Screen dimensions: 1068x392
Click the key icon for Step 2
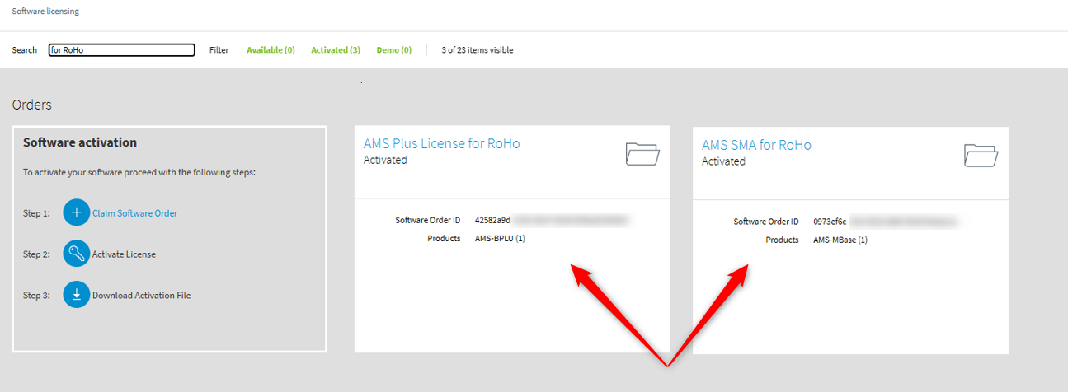coord(76,254)
